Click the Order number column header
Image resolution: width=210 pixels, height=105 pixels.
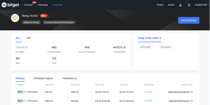pyautogui.click(x=187, y=85)
